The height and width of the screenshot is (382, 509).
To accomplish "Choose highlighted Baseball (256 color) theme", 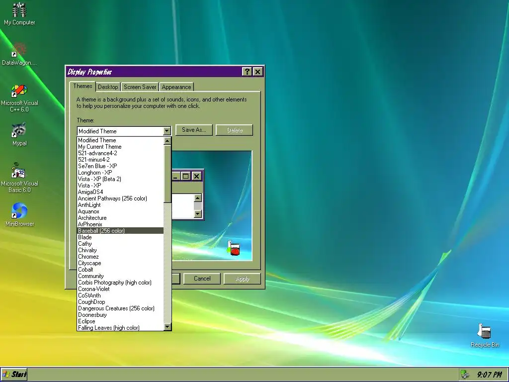I will coord(120,231).
